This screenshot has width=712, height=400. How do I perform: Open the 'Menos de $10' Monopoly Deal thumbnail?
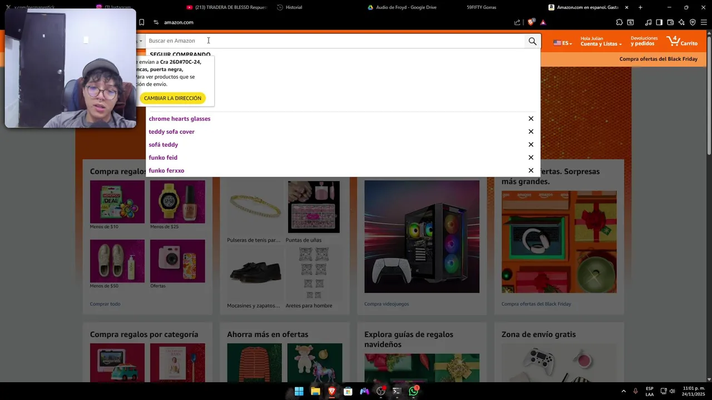[117, 202]
